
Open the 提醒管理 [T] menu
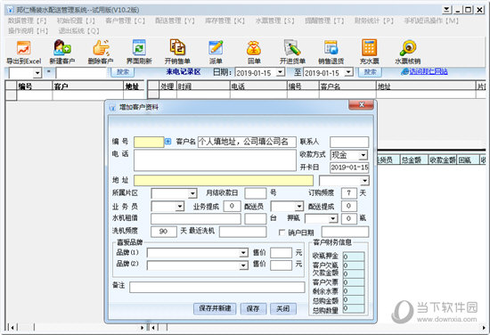pyautogui.click(x=324, y=21)
